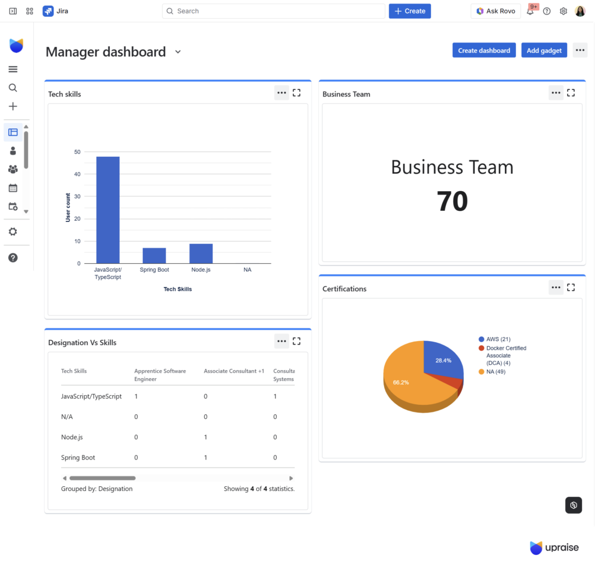Click the Create dashboard button
The height and width of the screenshot is (567, 595).
pyautogui.click(x=484, y=51)
